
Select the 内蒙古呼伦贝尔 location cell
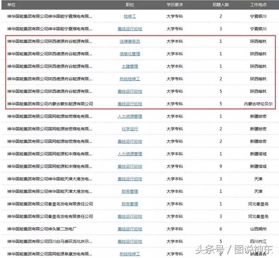pyautogui.click(x=259, y=104)
